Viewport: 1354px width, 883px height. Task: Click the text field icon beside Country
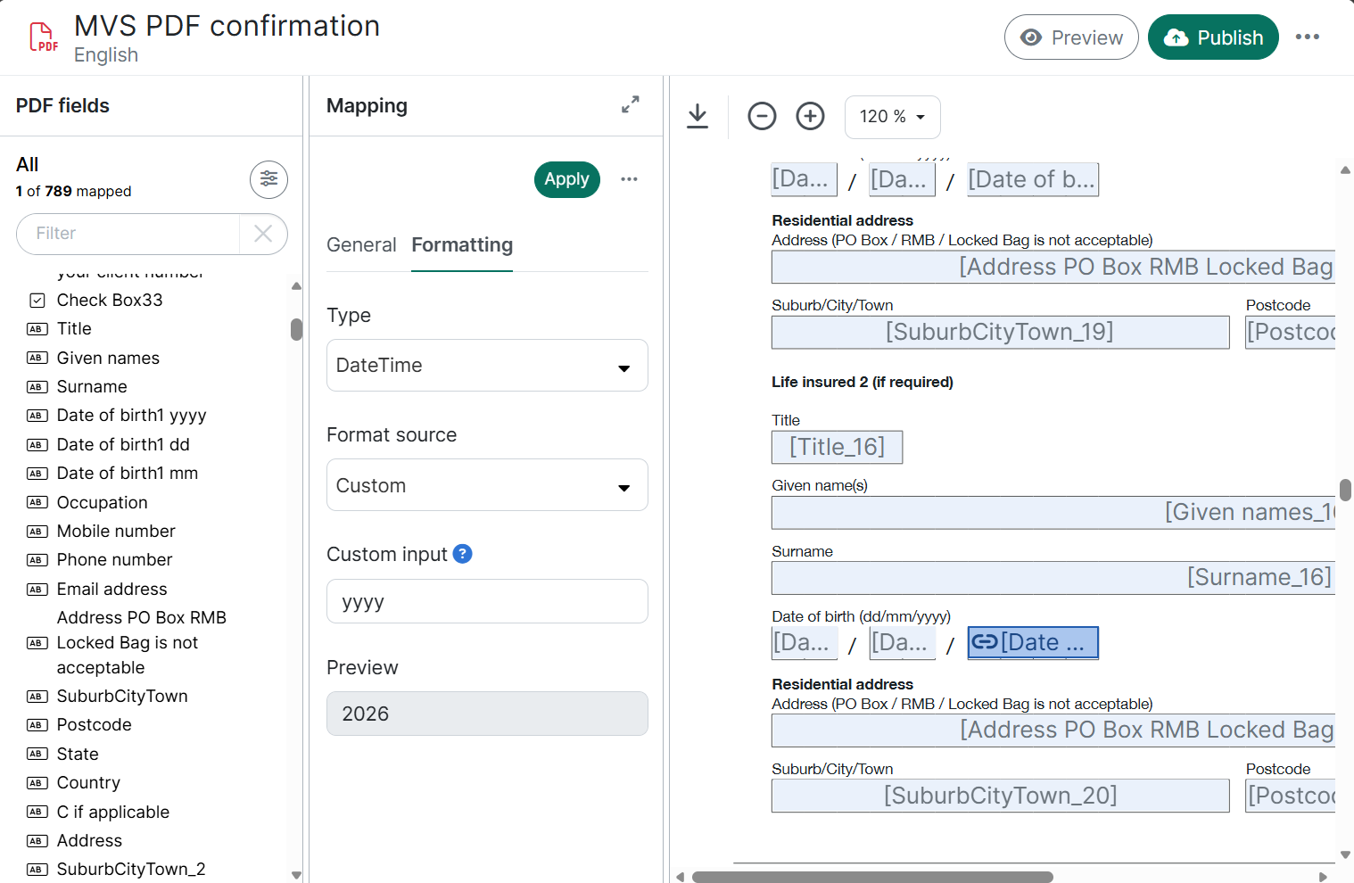(37, 783)
